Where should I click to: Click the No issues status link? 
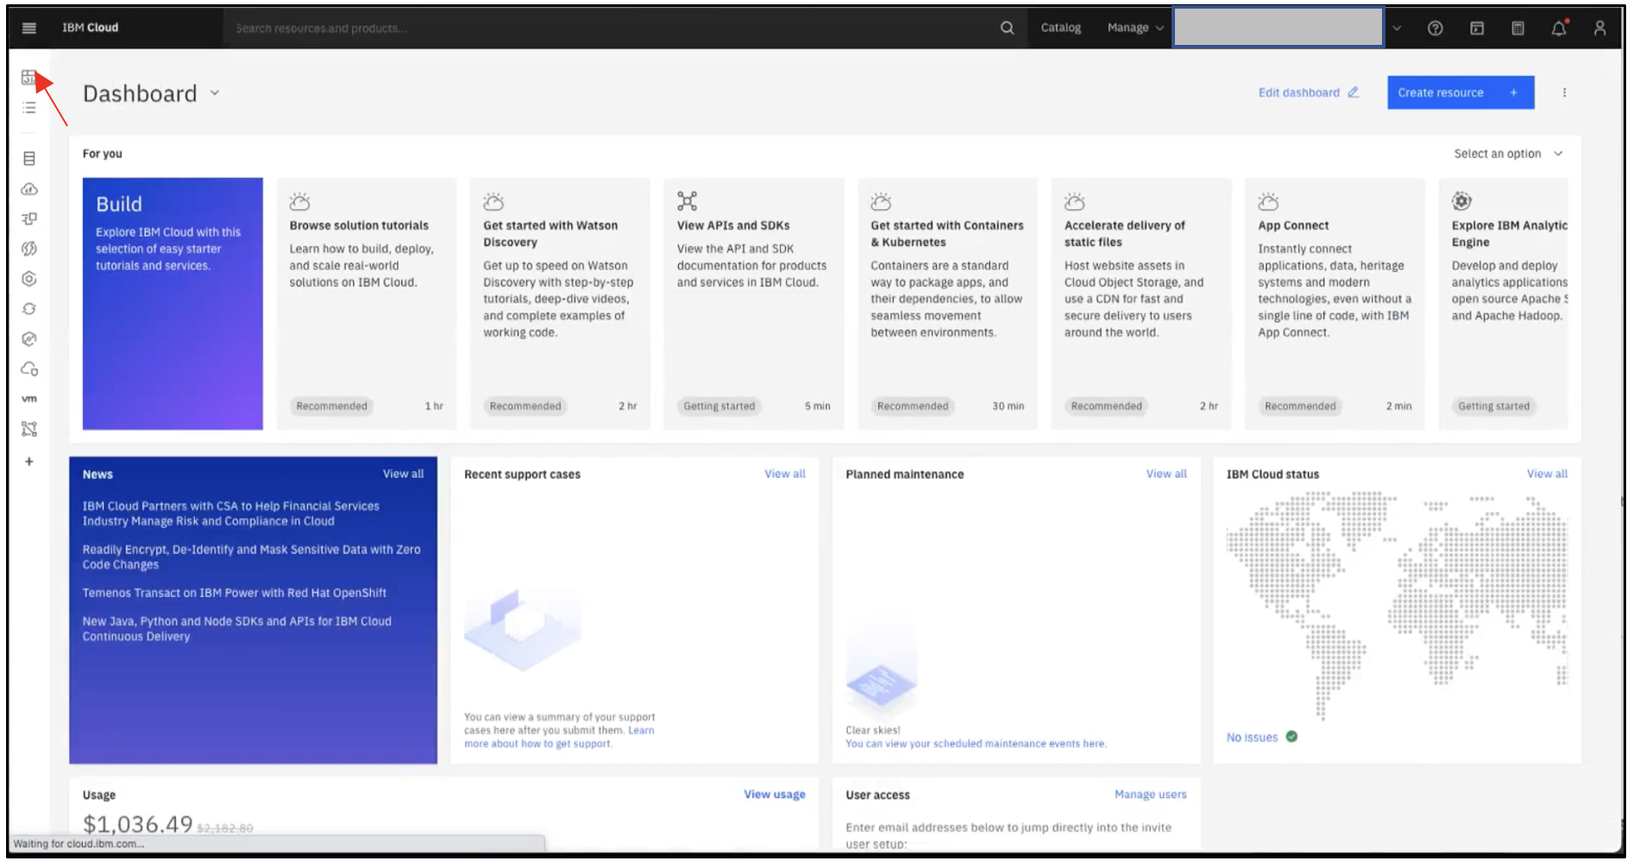click(1252, 738)
